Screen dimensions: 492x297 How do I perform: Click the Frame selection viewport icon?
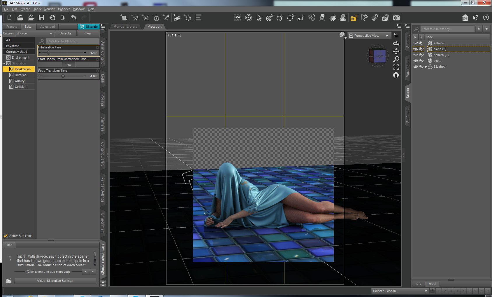(396, 67)
